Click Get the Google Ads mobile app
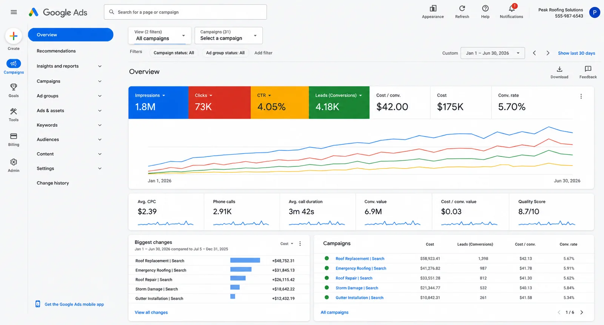The width and height of the screenshot is (604, 325). click(x=74, y=305)
